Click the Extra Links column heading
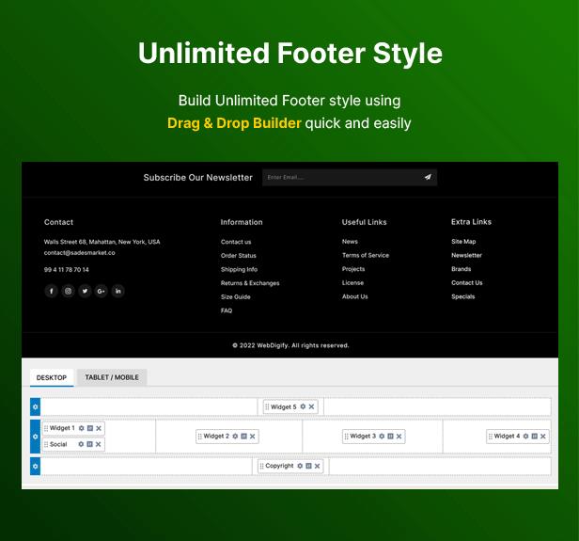 (x=471, y=222)
